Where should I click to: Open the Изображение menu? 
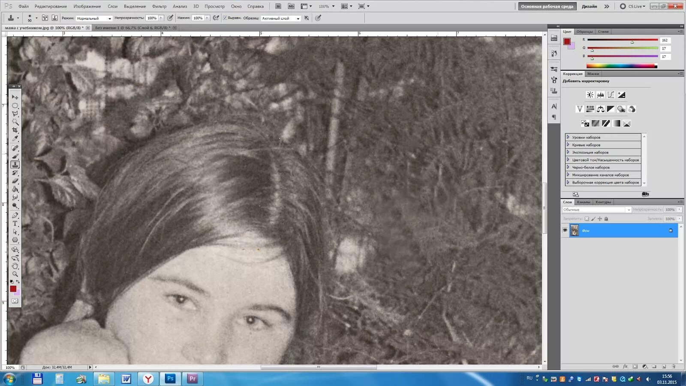coord(87,6)
